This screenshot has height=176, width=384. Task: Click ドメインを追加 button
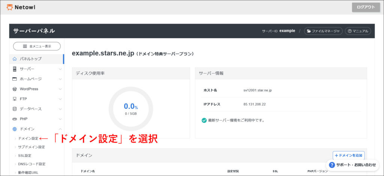click(348, 155)
